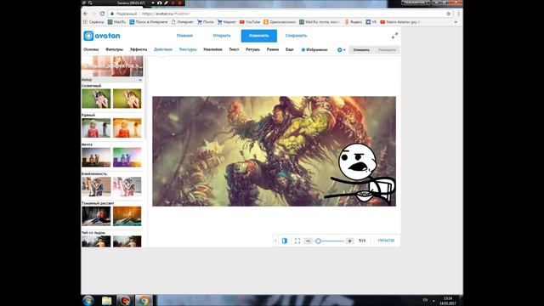Open the Избранное favorites section
Screen dimensions: 544x306
314,49
